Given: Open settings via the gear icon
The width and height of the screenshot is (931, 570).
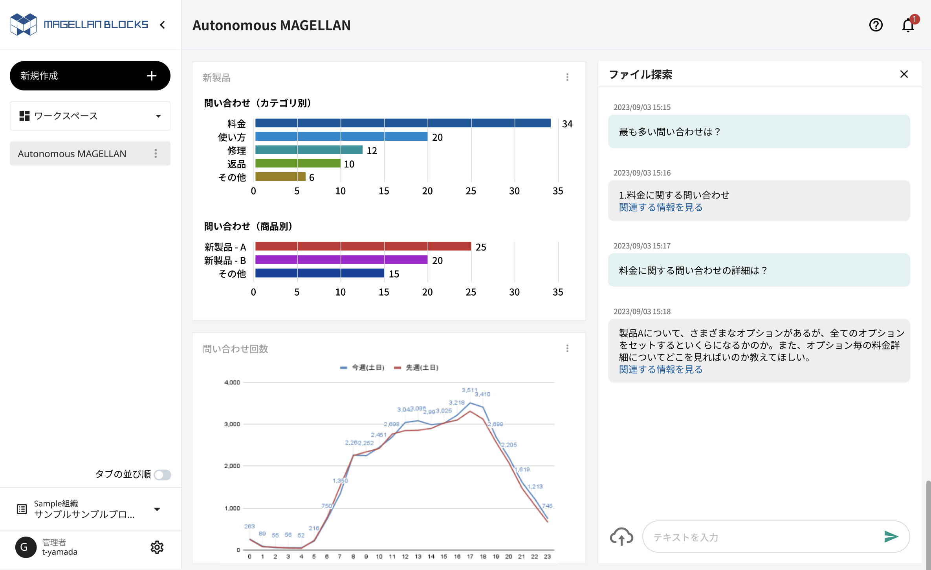Looking at the screenshot, I should click(157, 547).
